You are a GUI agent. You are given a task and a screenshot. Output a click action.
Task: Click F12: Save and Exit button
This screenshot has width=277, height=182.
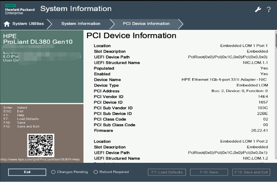click(x=251, y=172)
